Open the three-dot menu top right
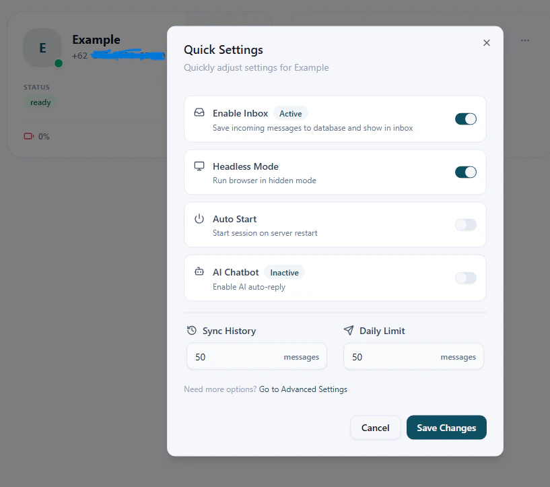This screenshot has width=550, height=487. pos(524,41)
